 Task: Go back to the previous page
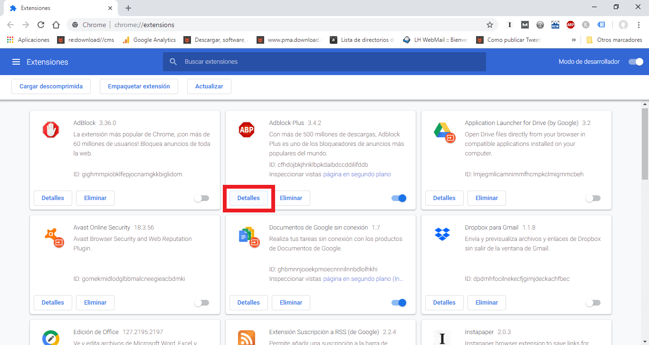tap(10, 25)
